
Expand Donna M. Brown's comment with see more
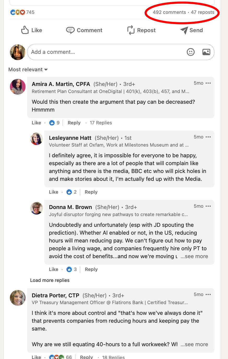coord(194,256)
